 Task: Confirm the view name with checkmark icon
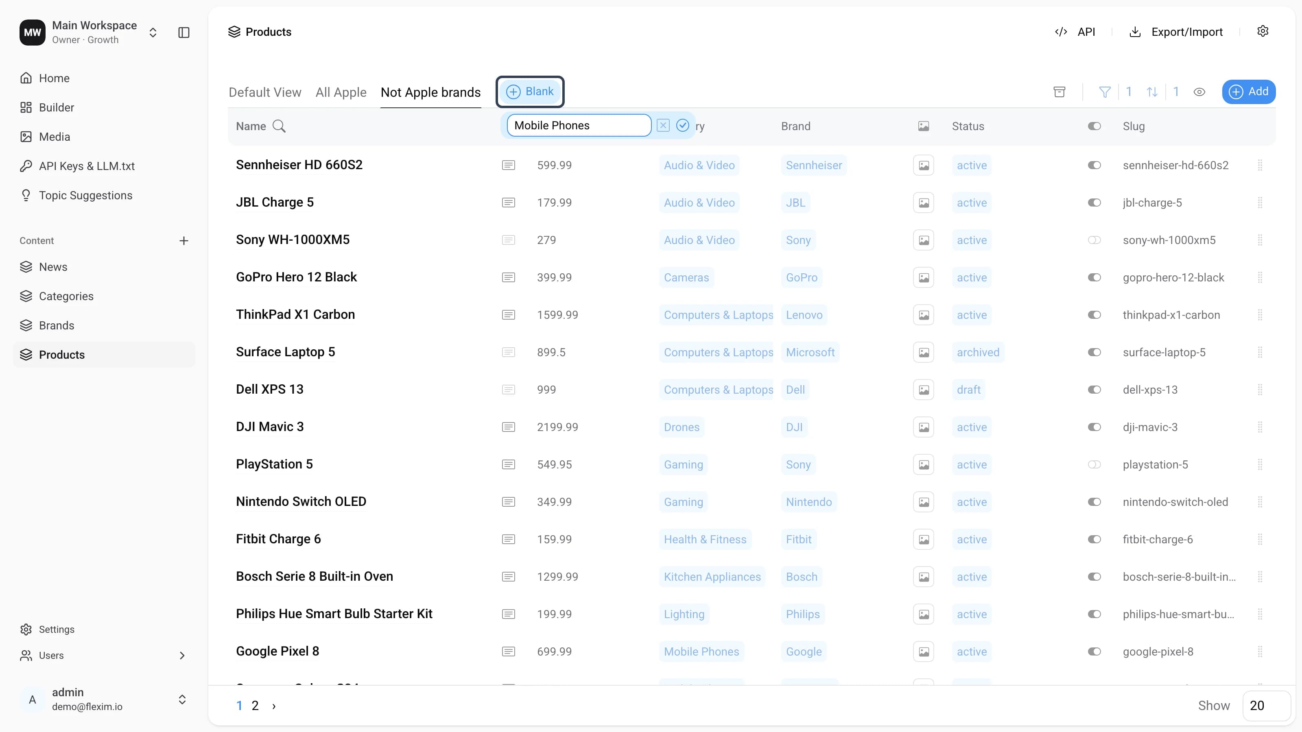pyautogui.click(x=682, y=125)
